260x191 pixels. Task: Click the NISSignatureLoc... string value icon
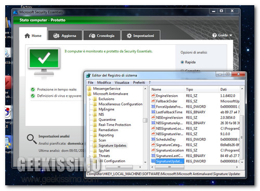153,129
